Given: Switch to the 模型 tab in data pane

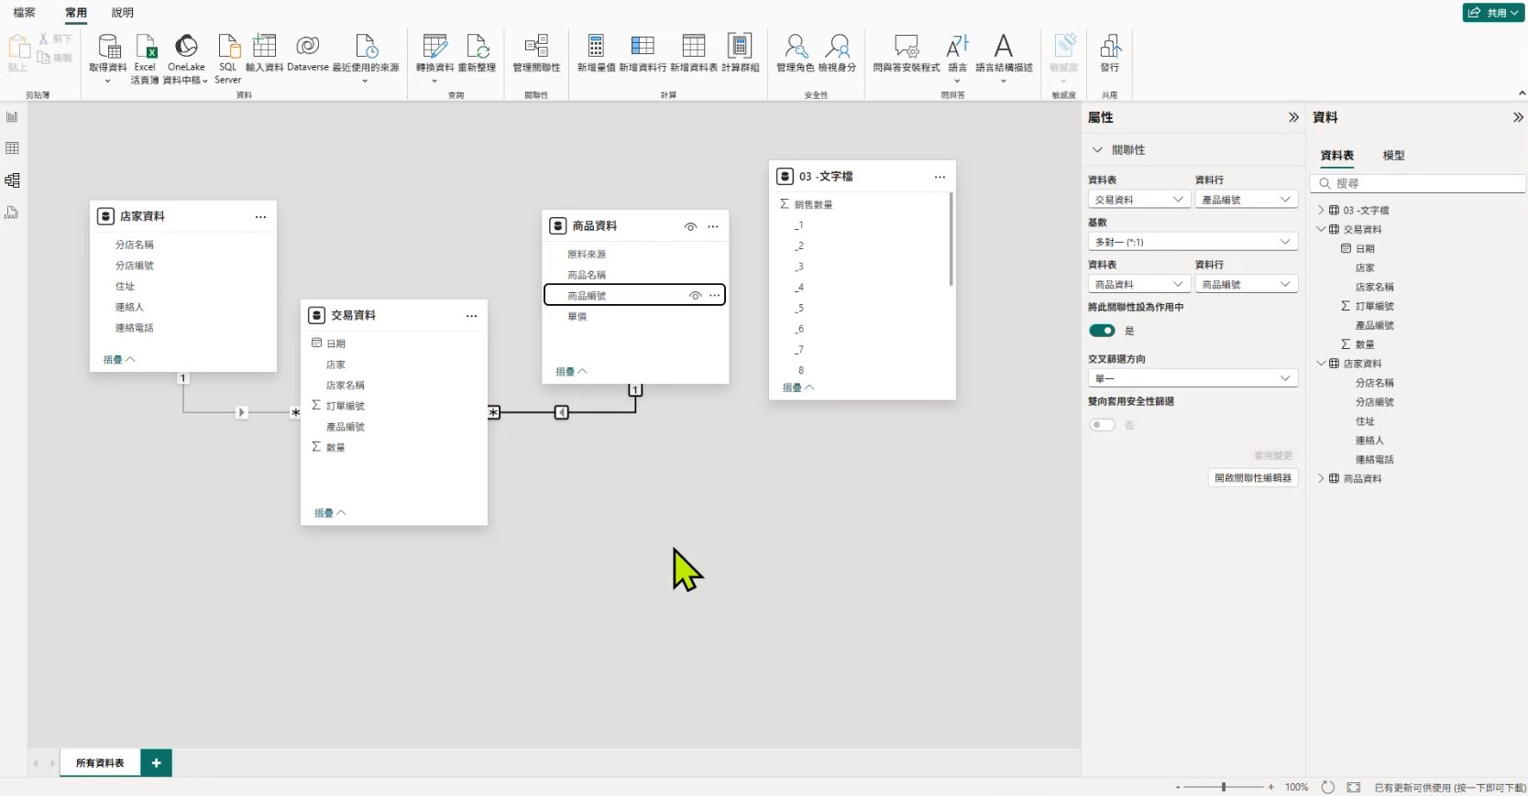Looking at the screenshot, I should click(1393, 156).
